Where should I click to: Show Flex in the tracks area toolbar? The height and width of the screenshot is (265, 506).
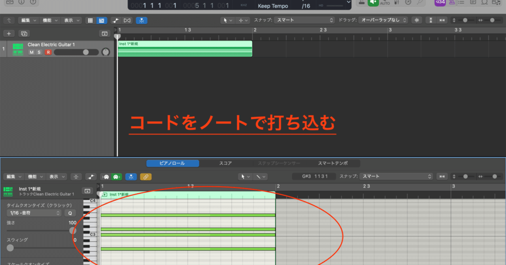[x=127, y=20]
